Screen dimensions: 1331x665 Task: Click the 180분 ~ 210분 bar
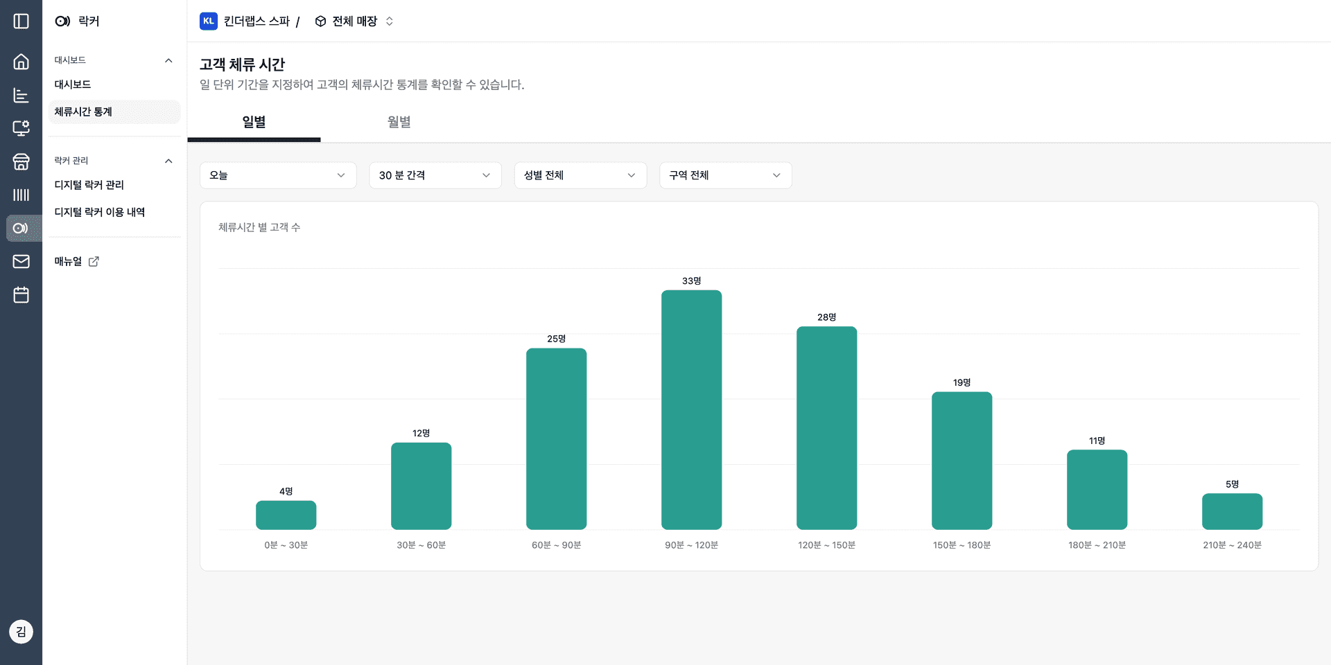(1097, 489)
